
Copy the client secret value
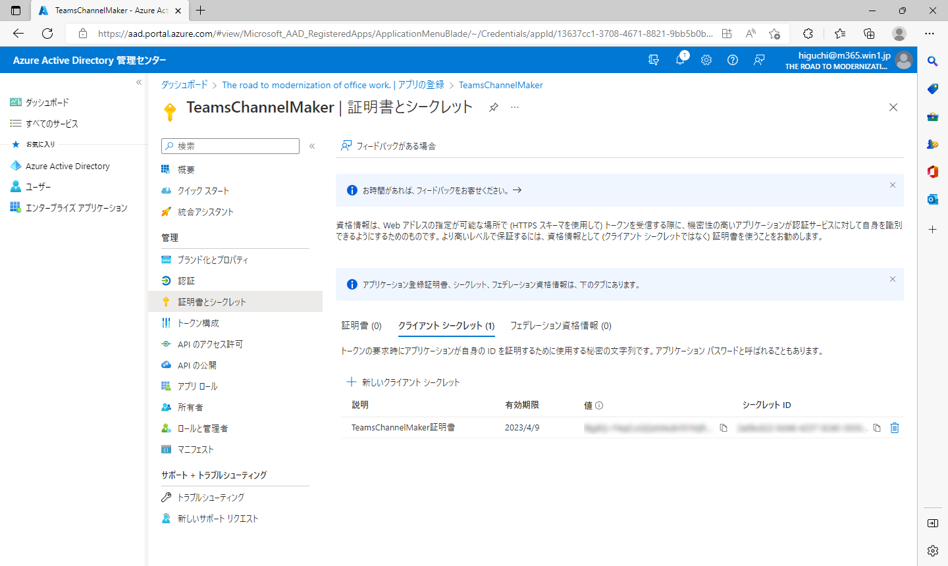coord(724,428)
